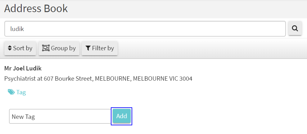Click the magnifying glass search icon
Viewport: 307px width, 134px height.
295,29
